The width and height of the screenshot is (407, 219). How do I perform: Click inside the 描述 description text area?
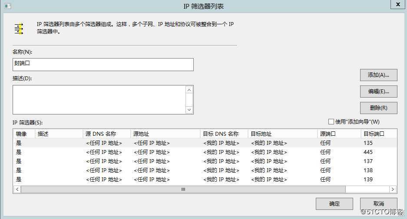click(99, 100)
